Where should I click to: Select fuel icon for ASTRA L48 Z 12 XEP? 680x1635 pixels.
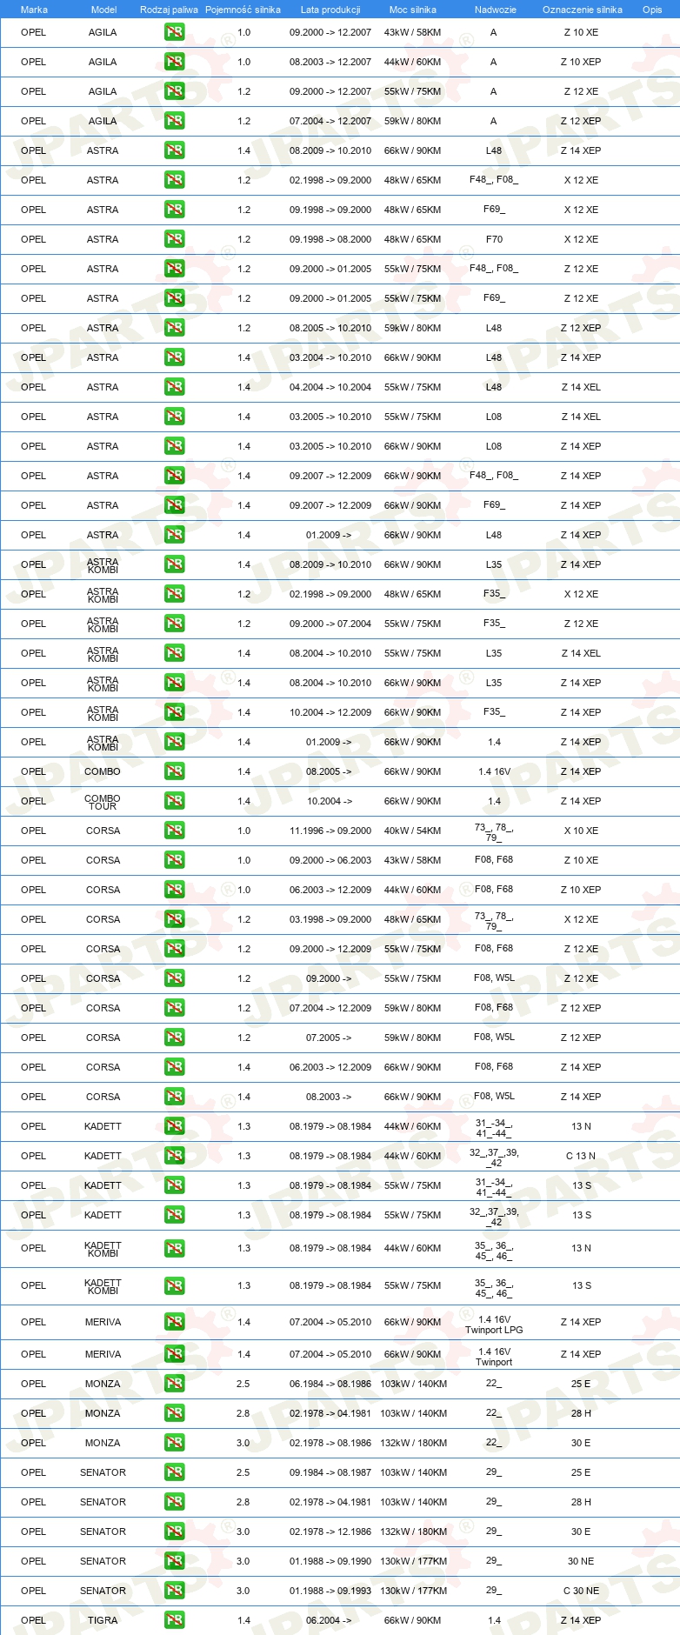pyautogui.click(x=174, y=328)
